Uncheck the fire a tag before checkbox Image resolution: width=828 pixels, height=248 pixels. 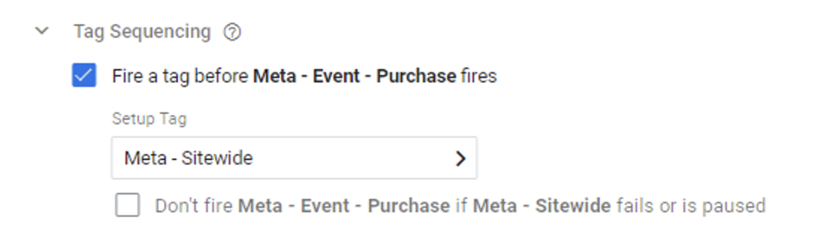point(84,76)
